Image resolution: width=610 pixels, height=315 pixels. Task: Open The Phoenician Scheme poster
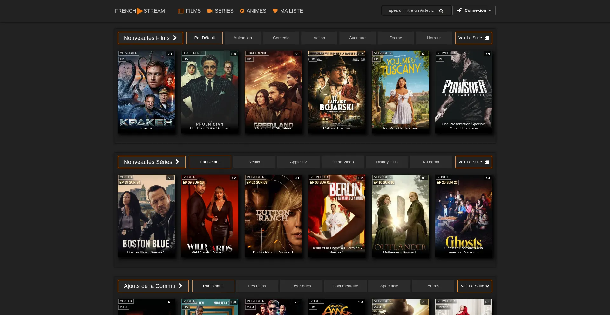click(x=210, y=92)
